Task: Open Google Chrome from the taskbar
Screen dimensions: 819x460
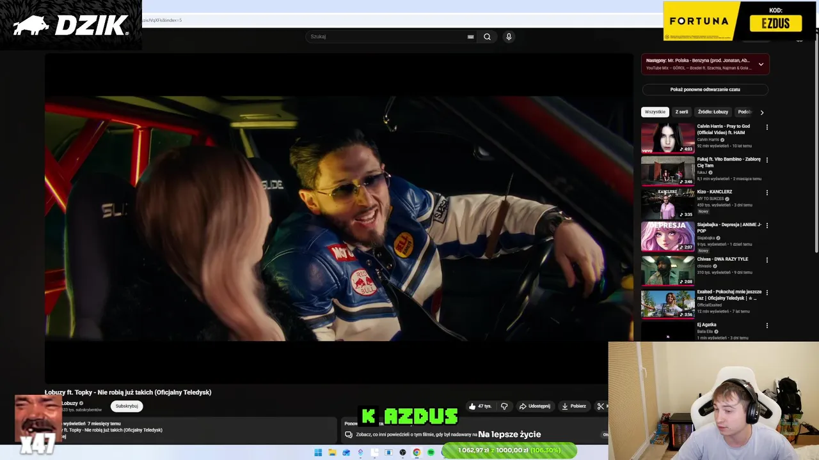Action: point(417,452)
